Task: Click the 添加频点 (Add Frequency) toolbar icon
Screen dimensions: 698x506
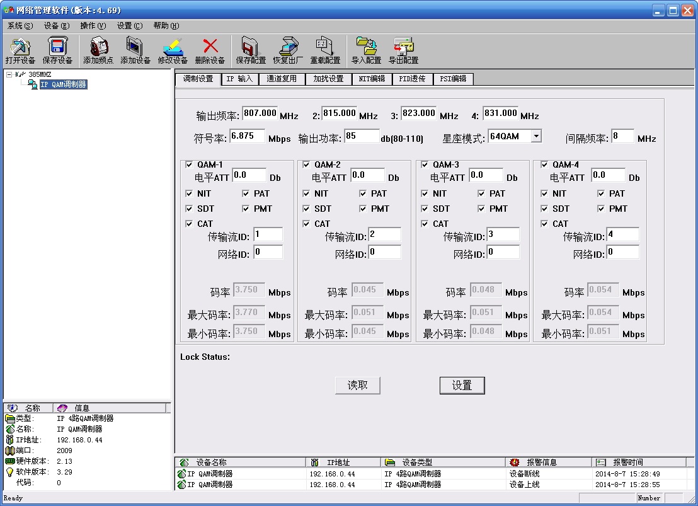Action: click(98, 47)
